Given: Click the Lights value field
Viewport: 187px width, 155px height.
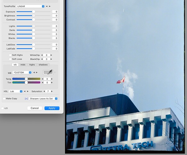Looking at the screenshot, I should (55, 26).
